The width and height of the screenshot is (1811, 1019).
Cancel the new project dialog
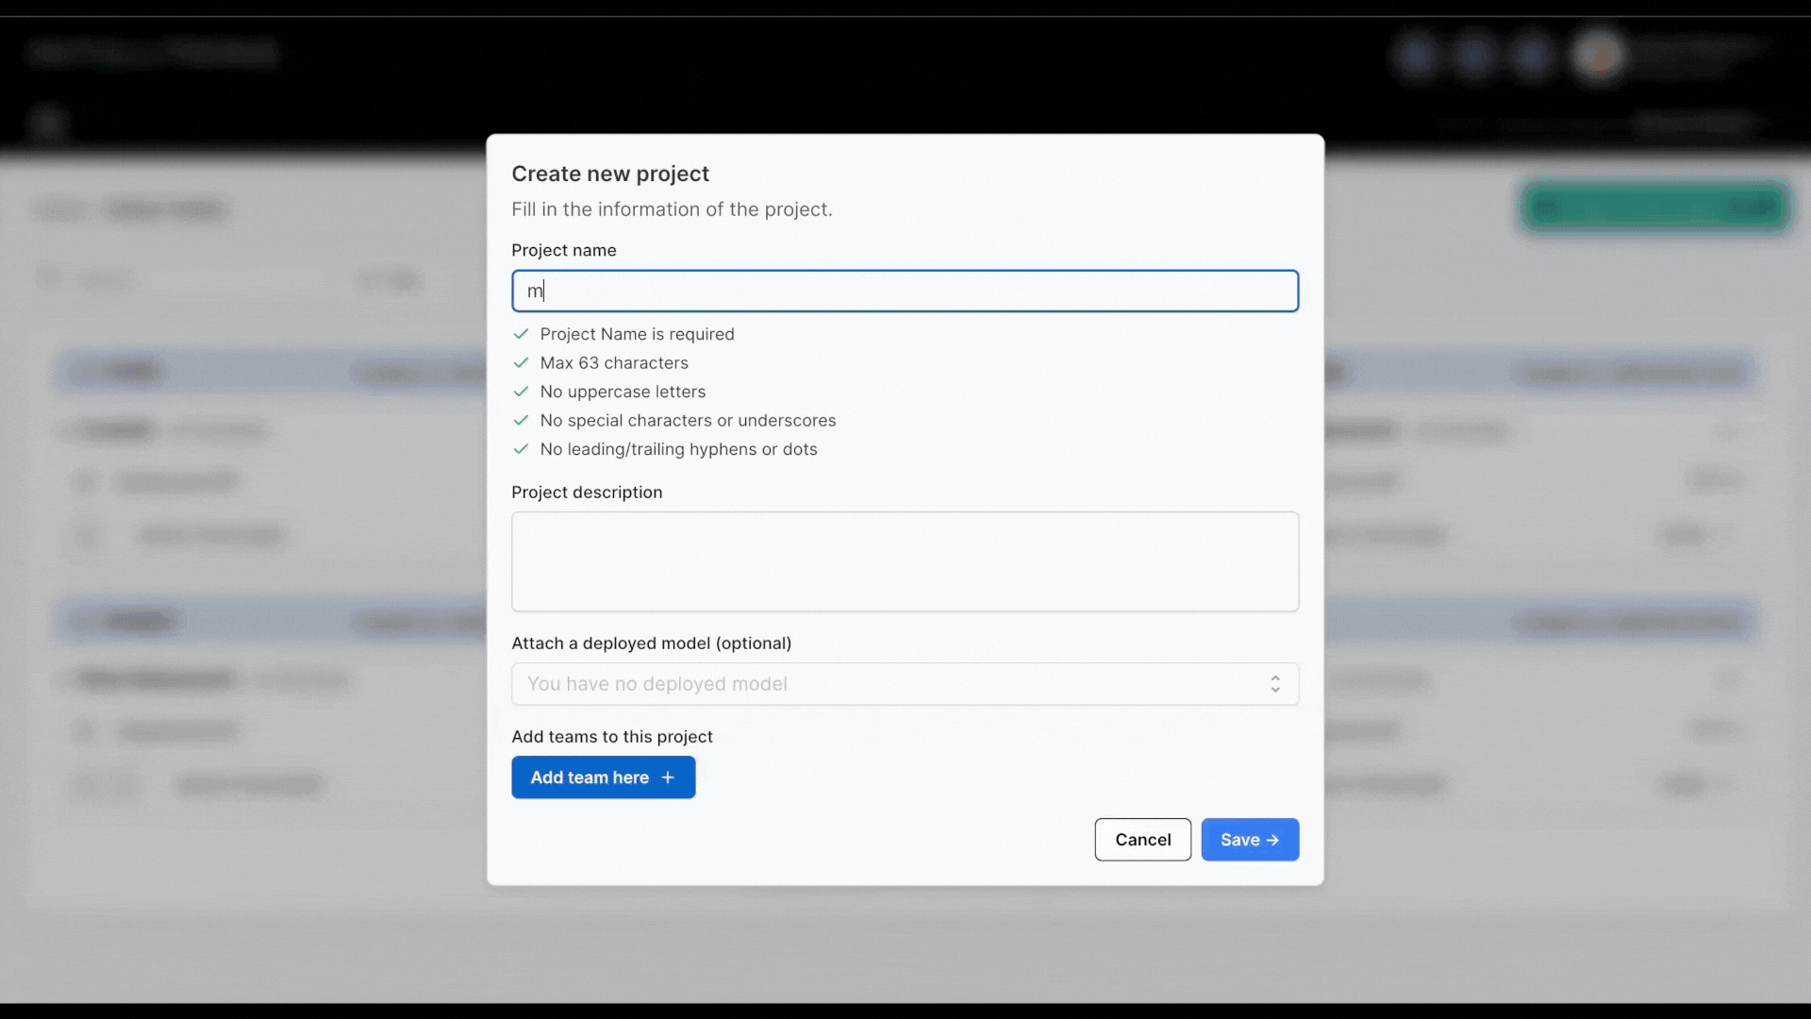point(1142,840)
